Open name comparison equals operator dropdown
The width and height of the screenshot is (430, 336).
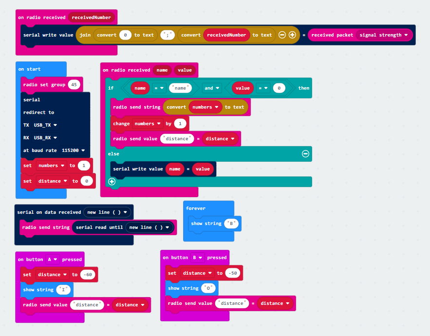coord(159,88)
